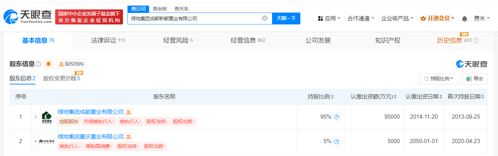Viewport: 498px width, 156px height.
Task: Expand the 企业级产品 menu
Action: pyautogui.click(x=397, y=18)
